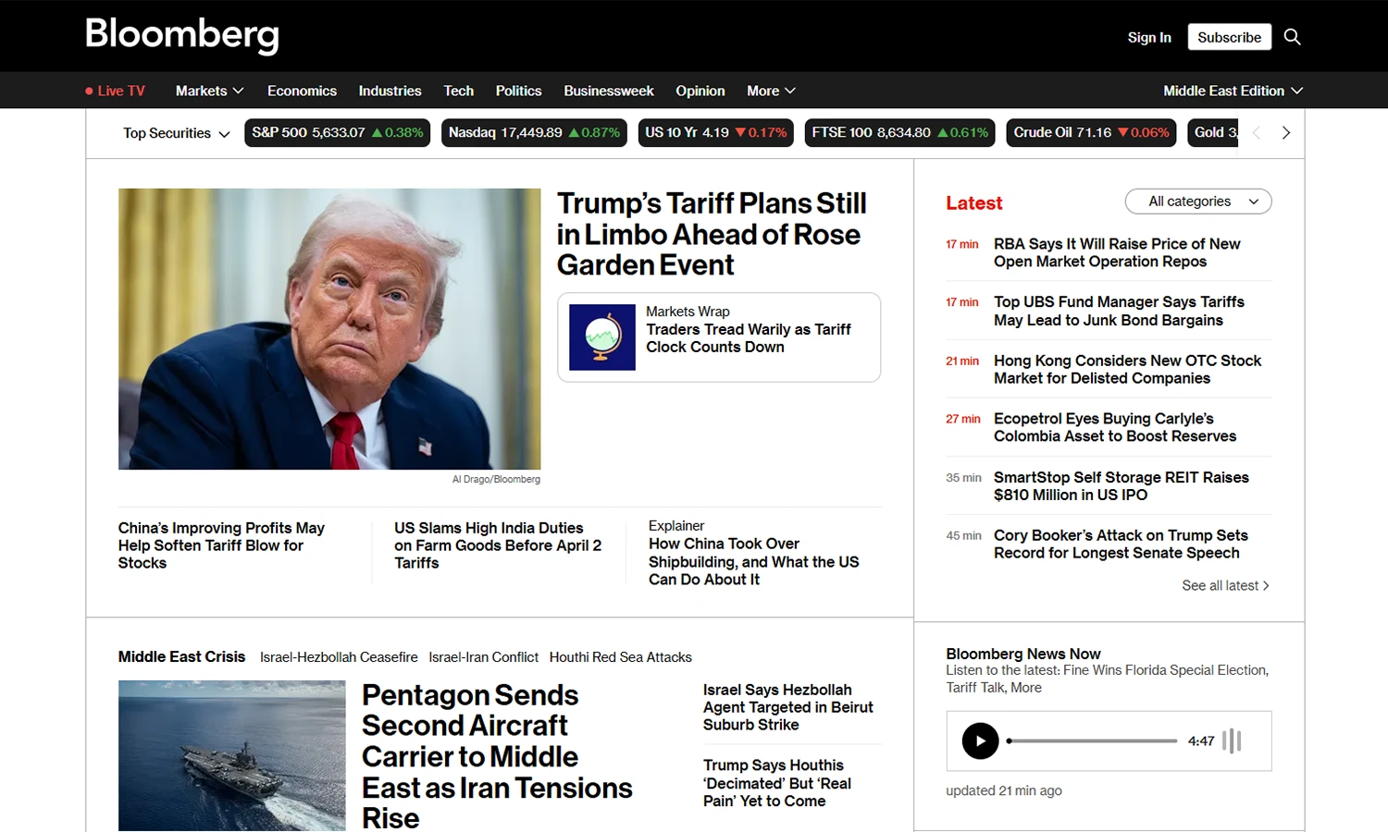This screenshot has width=1388, height=832.
Task: Open the US 10 Yr ticker chip
Action: 716,132
